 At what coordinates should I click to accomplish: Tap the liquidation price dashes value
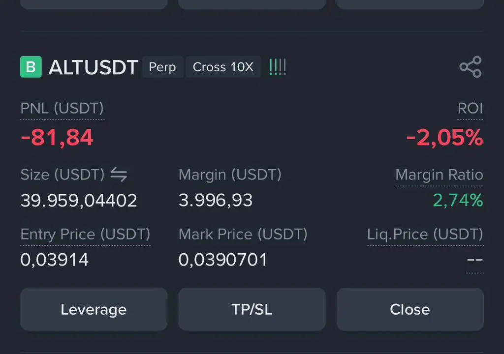[x=475, y=260]
